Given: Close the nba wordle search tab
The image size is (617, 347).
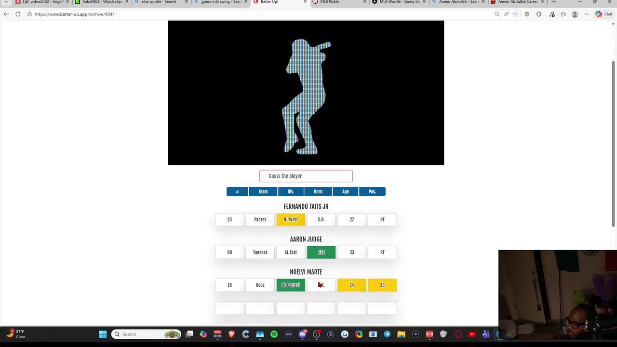Looking at the screenshot, I should pyautogui.click(x=186, y=2).
